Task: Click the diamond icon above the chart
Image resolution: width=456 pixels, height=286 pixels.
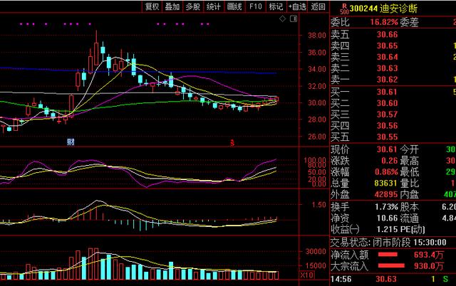Action: coord(282,19)
